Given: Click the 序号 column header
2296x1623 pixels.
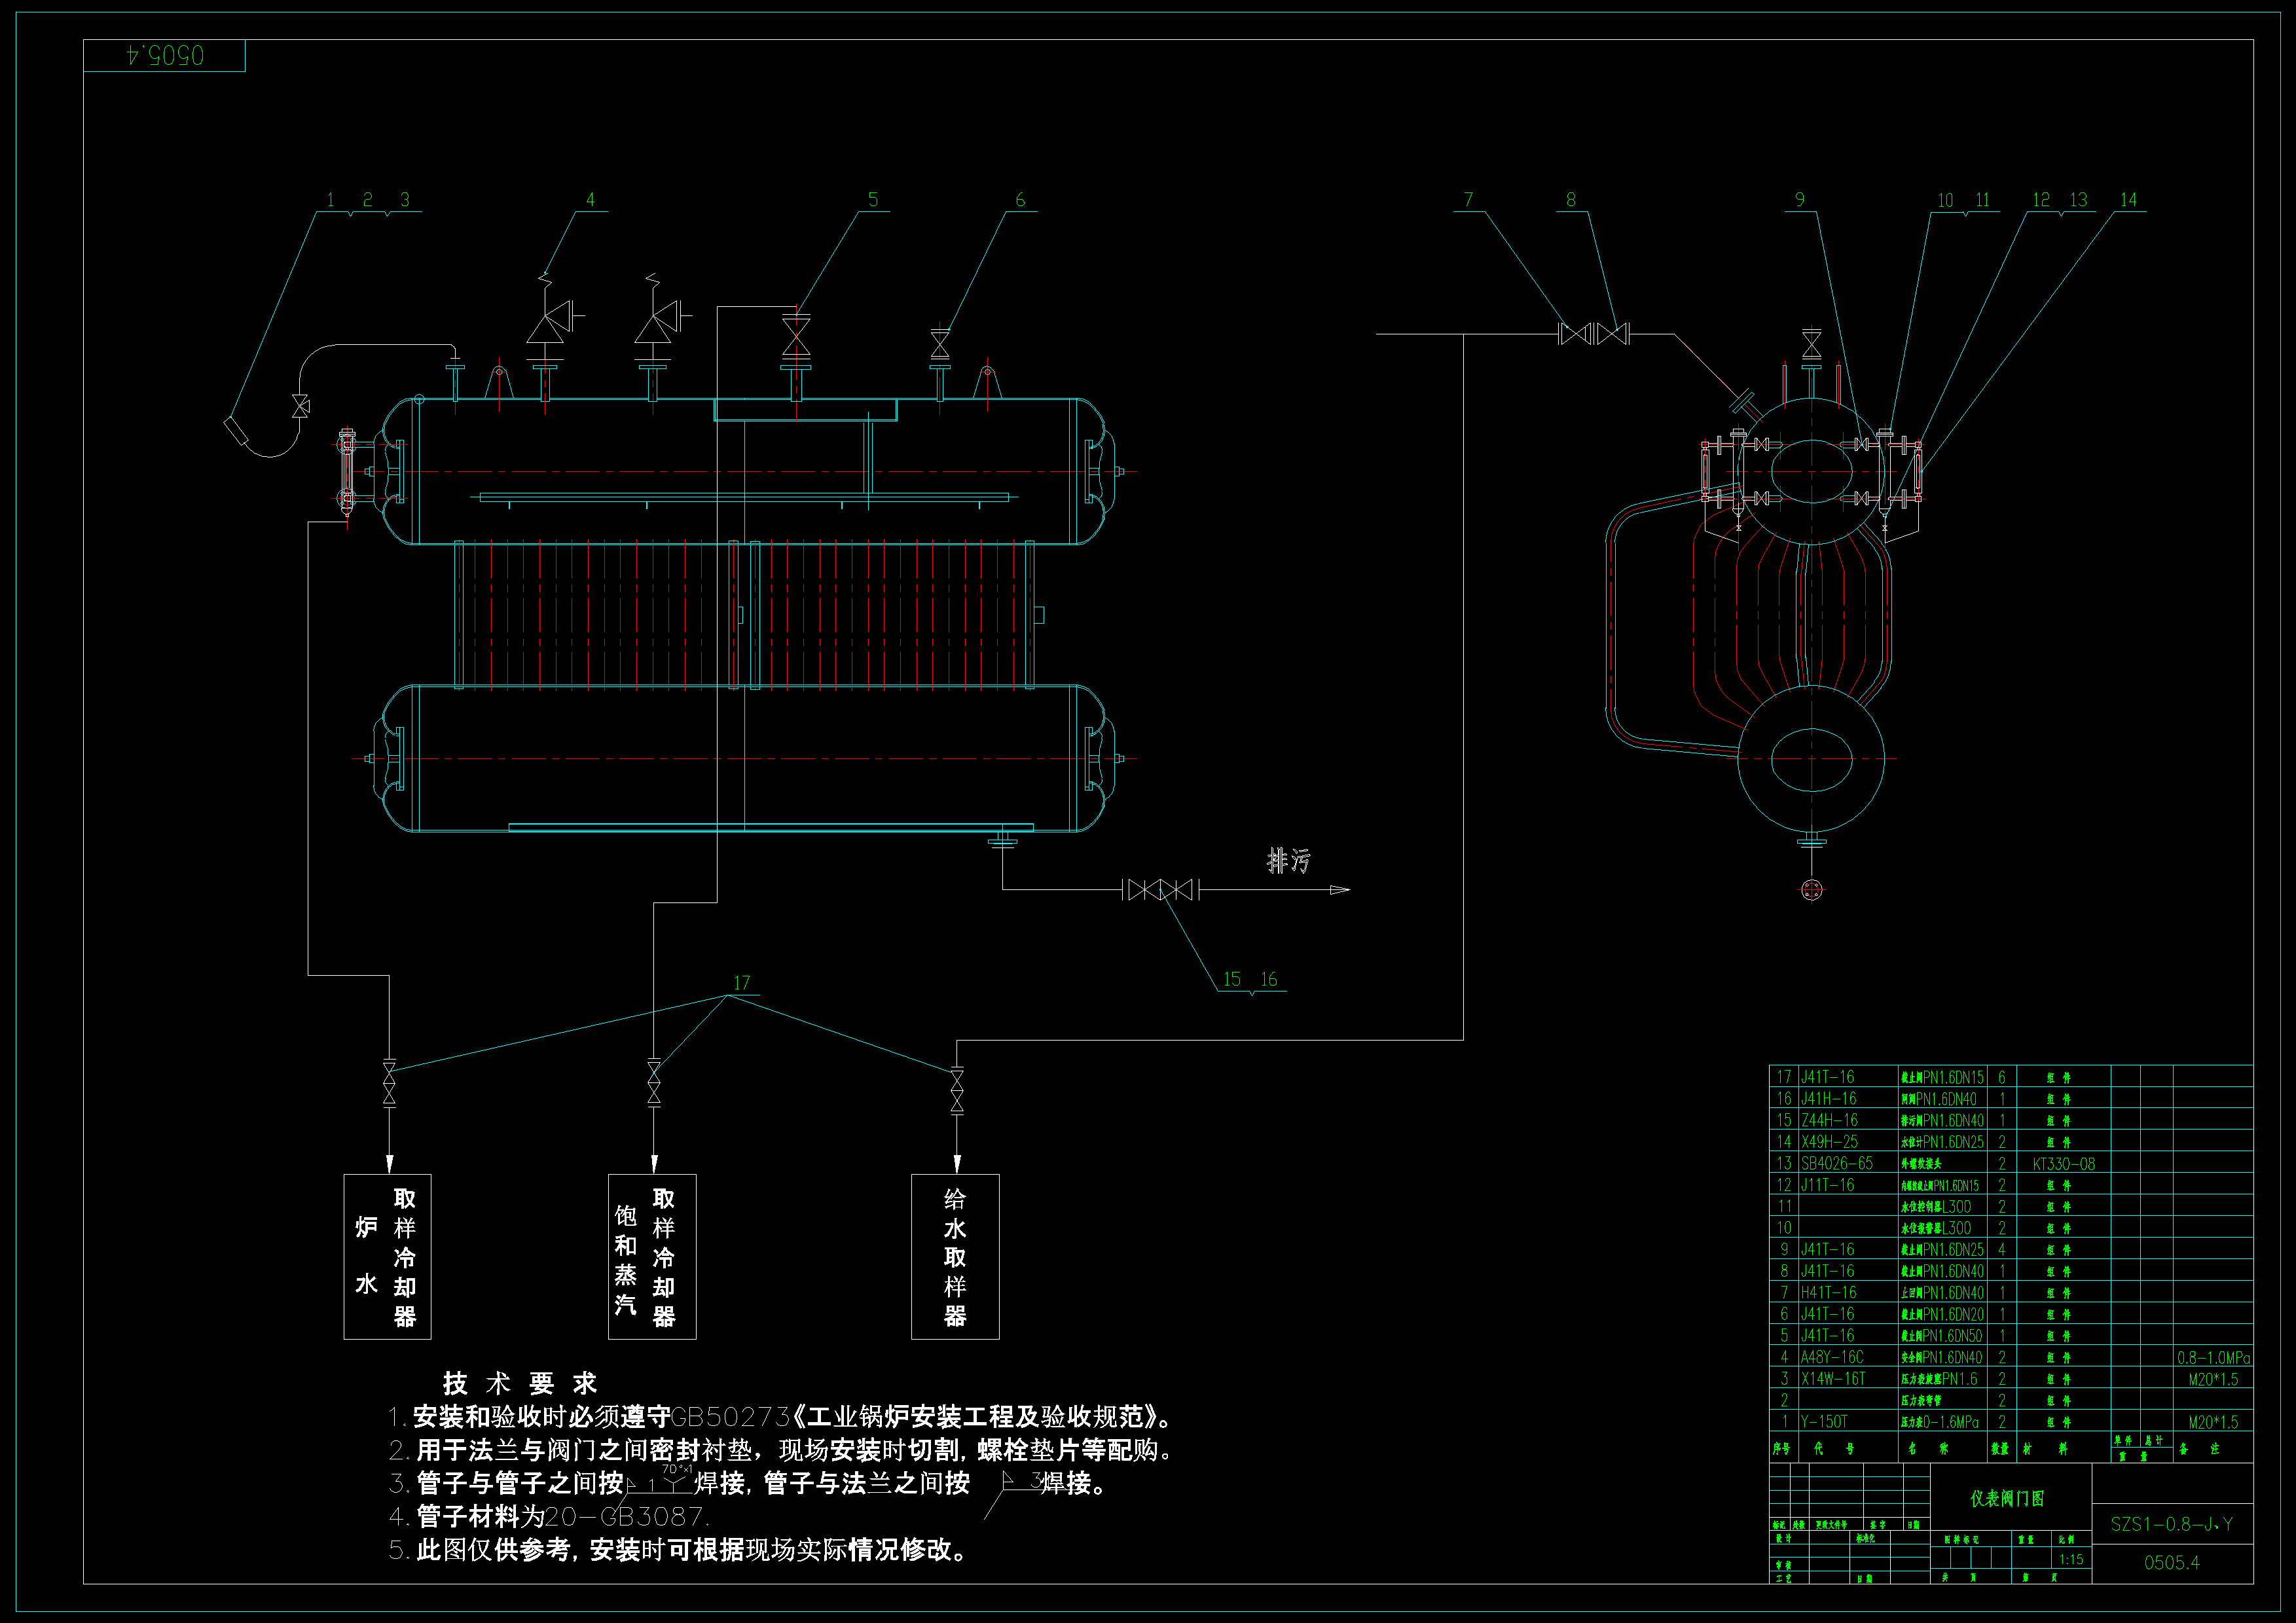Looking at the screenshot, I should coord(1781,1448).
